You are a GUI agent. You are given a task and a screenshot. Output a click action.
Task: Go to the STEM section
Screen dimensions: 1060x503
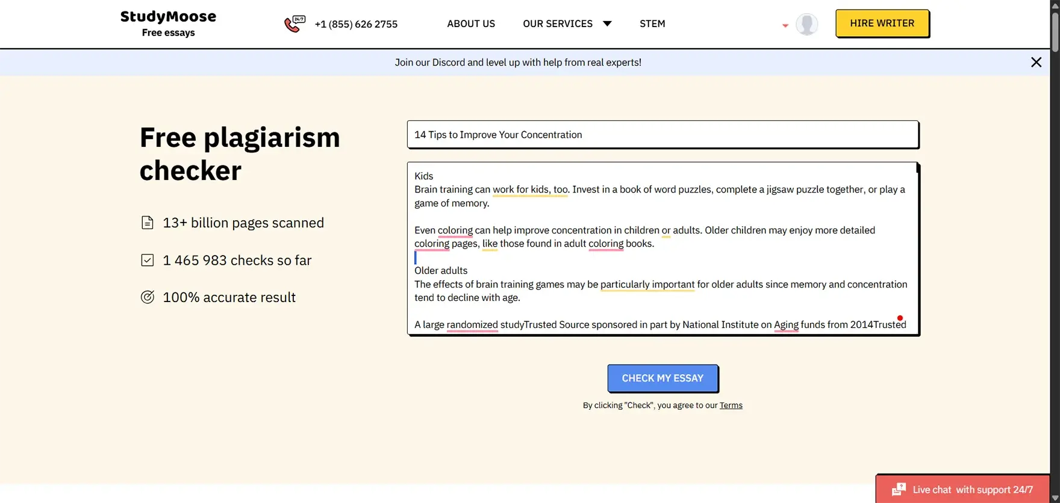(x=652, y=24)
